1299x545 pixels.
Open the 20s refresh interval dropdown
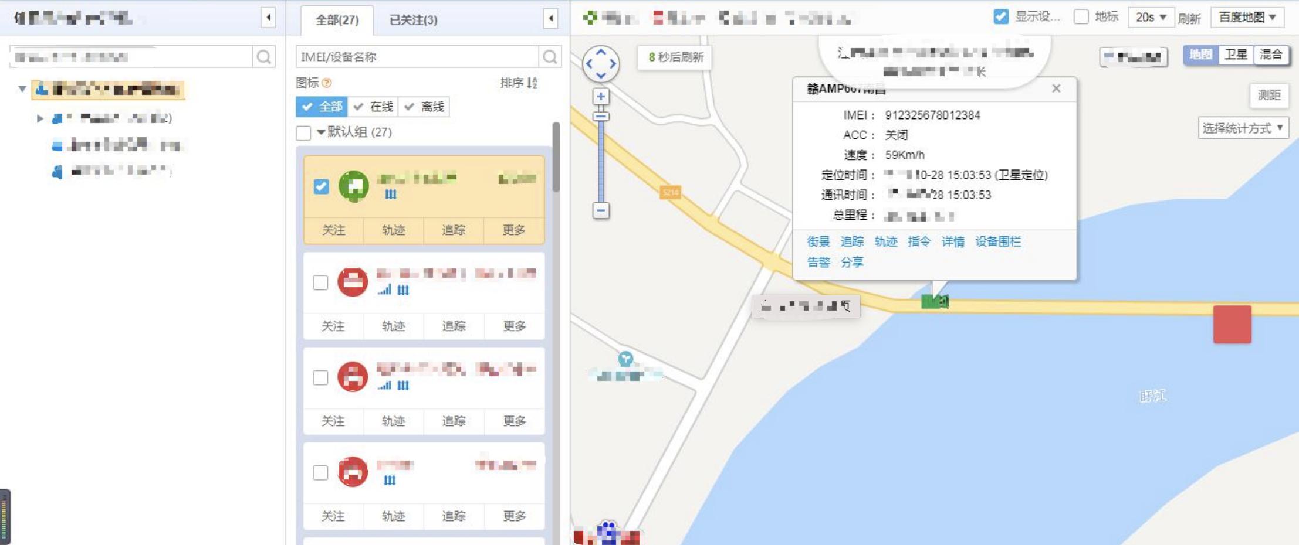(1151, 17)
